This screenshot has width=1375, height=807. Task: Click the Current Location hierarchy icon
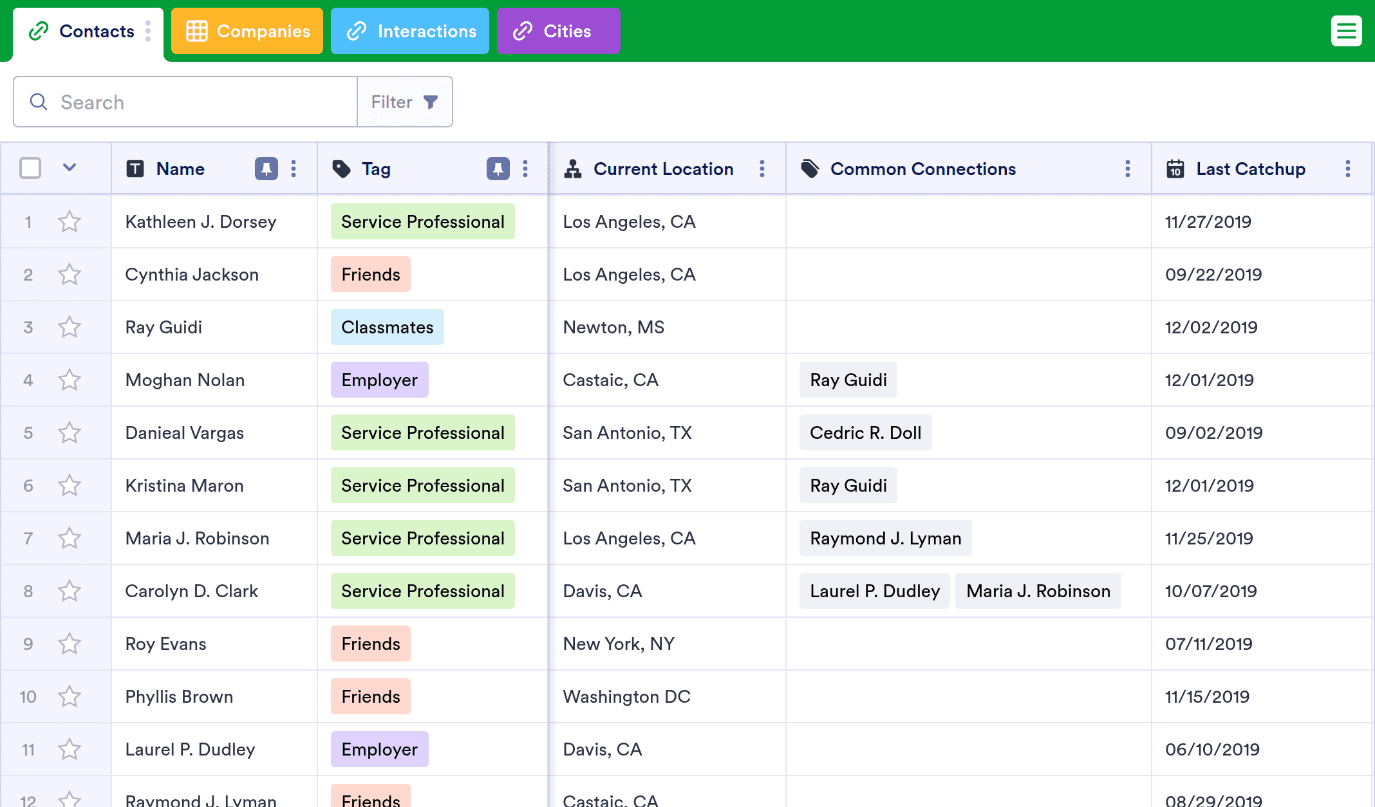[573, 169]
